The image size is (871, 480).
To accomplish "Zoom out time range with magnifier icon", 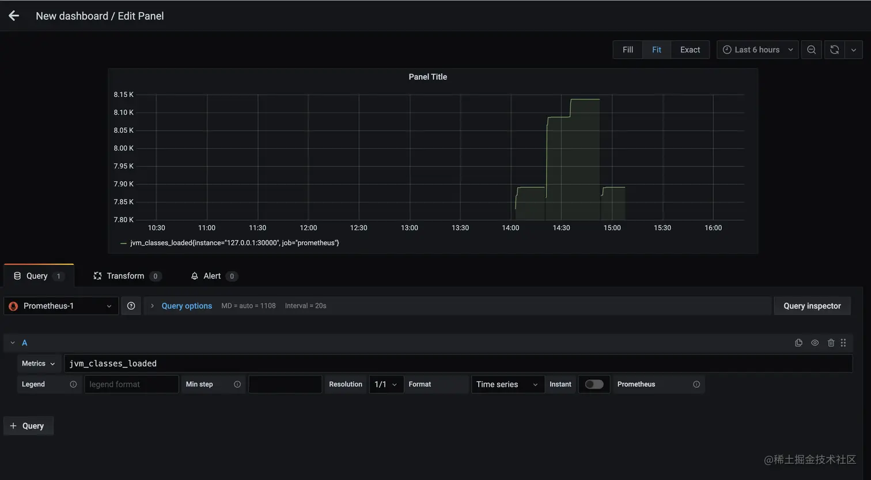I will point(811,49).
